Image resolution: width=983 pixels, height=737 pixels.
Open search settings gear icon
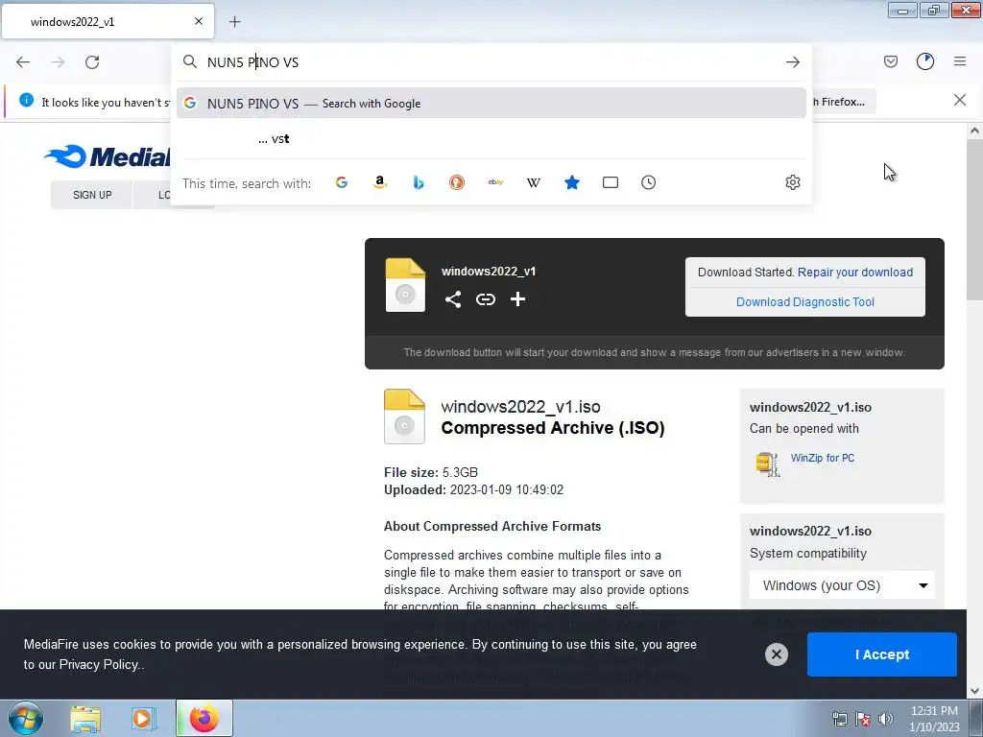pos(792,182)
